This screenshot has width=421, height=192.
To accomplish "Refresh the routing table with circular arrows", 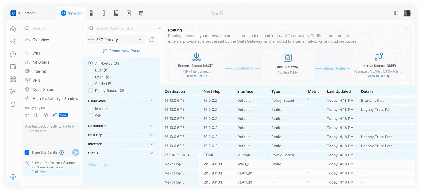I will (x=152, y=40).
